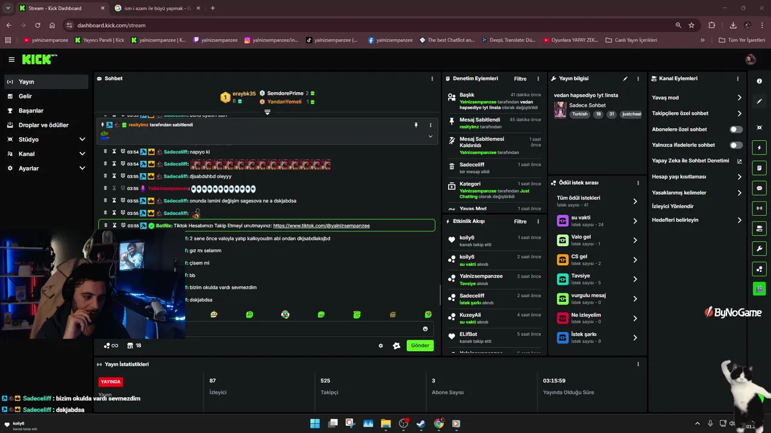Unpin the pinned message via pin icon
This screenshot has width=771, height=433.
[416, 125]
